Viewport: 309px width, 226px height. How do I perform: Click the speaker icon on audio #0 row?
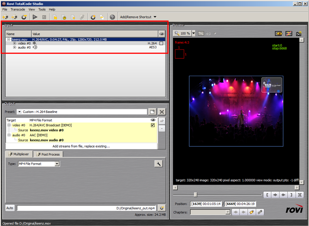click(x=35, y=47)
